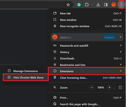126x107 pixels.
Task: Open the Downloads toolbar icon
Action: tap(98, 5)
